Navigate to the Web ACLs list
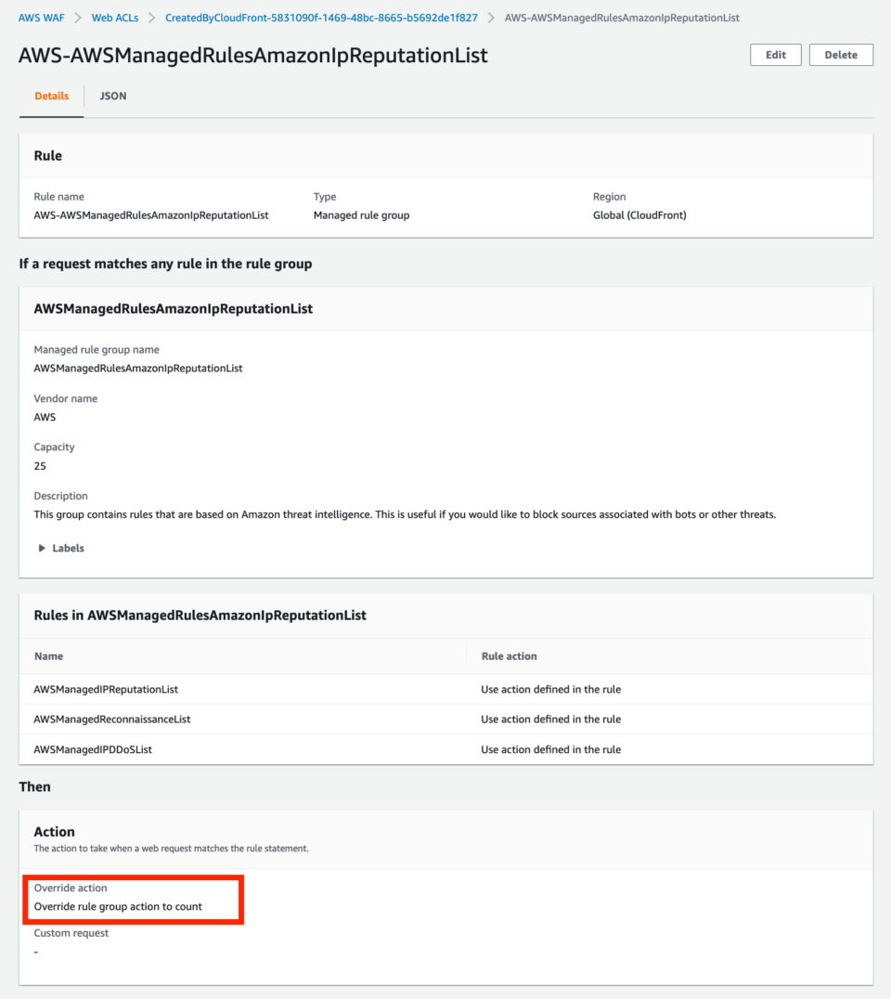Screen dimensions: 891x999 pos(114,17)
